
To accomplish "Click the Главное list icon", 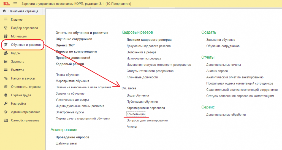I will [6, 19].
